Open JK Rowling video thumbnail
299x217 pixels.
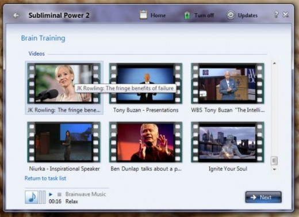click(64, 83)
